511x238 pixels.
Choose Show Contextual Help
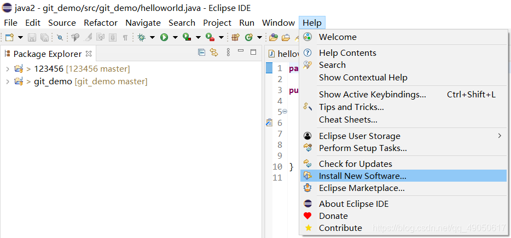[403, 78]
